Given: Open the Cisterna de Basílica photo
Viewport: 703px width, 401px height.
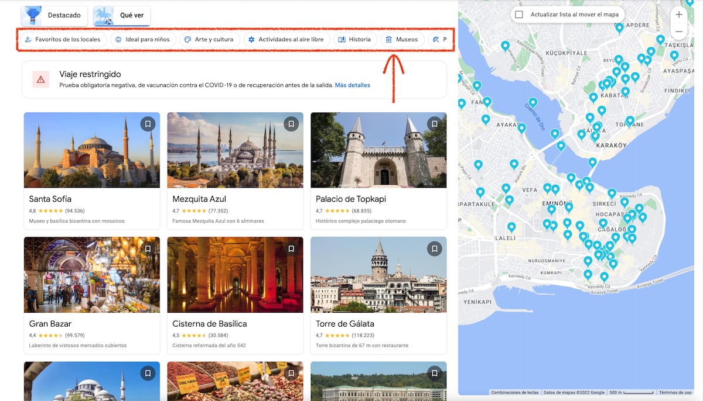Looking at the screenshot, I should click(x=235, y=275).
